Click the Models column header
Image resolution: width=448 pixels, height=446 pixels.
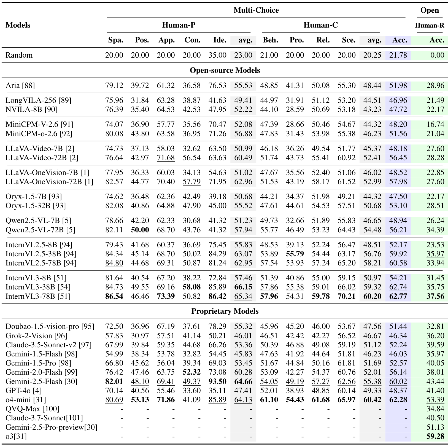coord(18,25)
